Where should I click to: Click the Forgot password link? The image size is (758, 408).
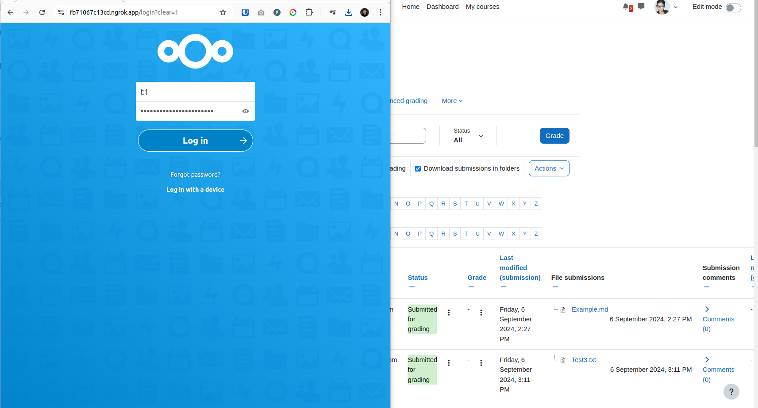(196, 175)
